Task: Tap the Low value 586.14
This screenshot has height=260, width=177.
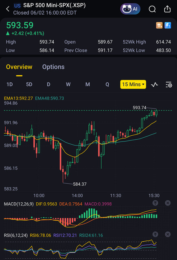Action: pyautogui.click(x=47, y=50)
